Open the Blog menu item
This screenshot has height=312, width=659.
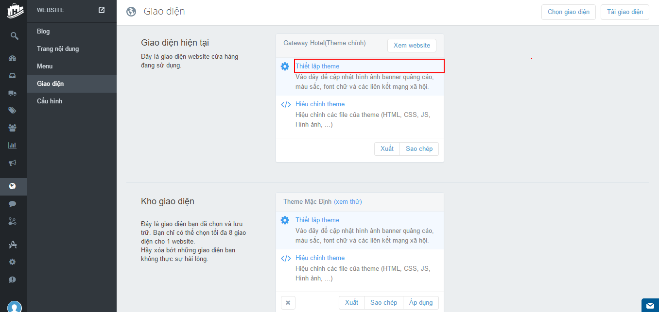(43, 31)
